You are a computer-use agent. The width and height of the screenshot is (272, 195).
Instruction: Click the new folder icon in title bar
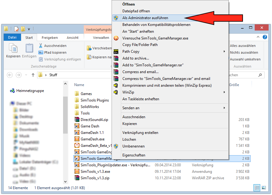23,29
